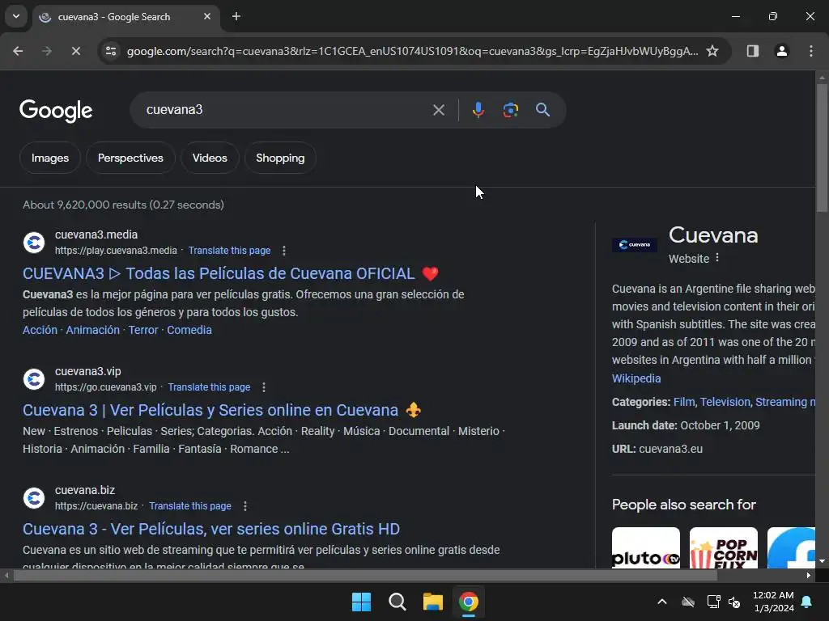Go forward to the next page

(x=46, y=51)
